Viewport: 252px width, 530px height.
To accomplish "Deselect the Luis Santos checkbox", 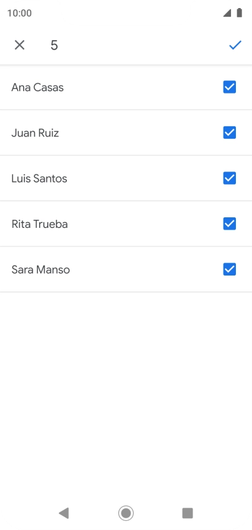I will [229, 178].
